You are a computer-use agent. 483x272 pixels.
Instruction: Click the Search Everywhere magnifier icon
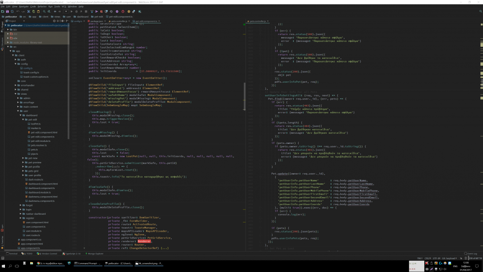(480, 11)
